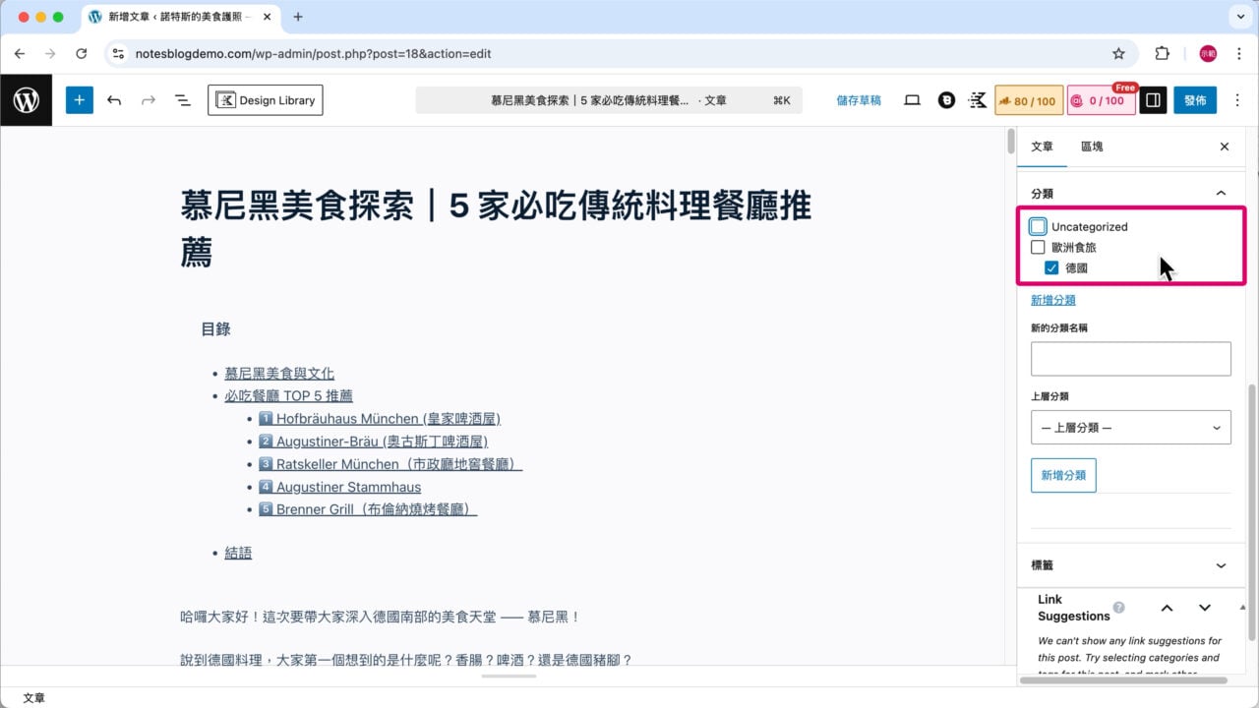Collapse the 分類 panel section
This screenshot has height=708, width=1259.
1221,193
